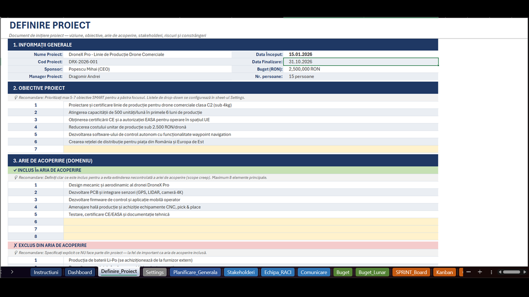
Task: Click the sheet tabs scroll-right arrow
Action: point(12,272)
